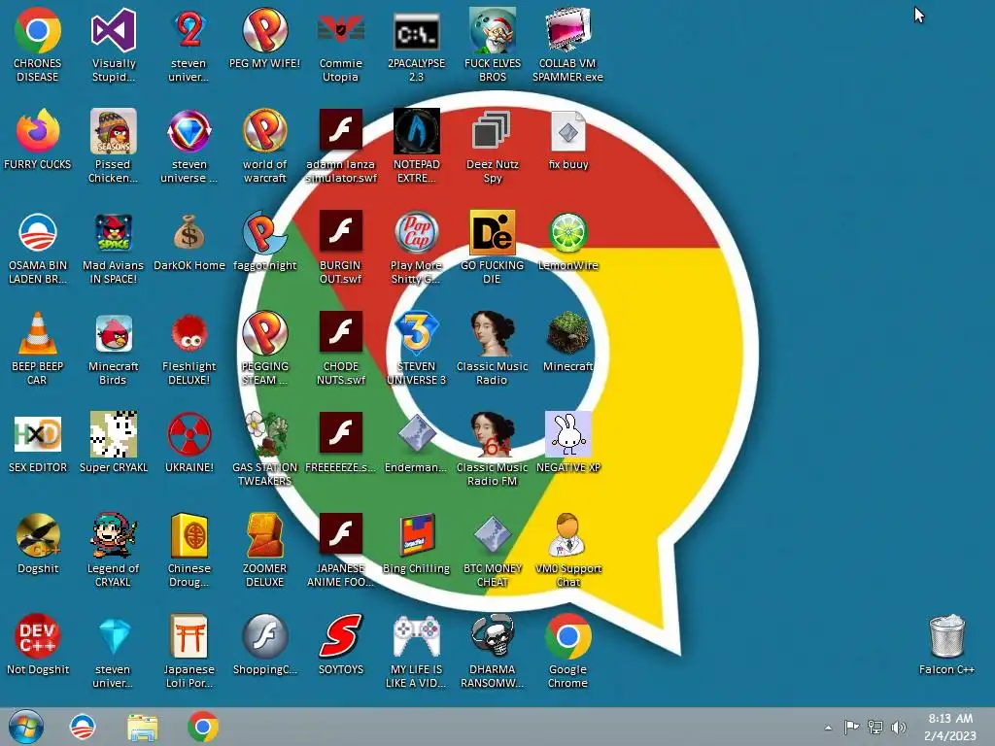The height and width of the screenshot is (746, 995).
Task: Open the Falcon C++ recycle bin icon
Action: click(946, 636)
